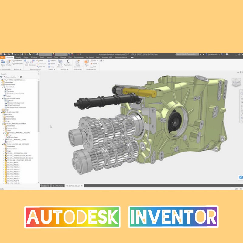Click the ViewCube in the viewport
The width and height of the screenshot is (243, 243).
click(x=236, y=82)
